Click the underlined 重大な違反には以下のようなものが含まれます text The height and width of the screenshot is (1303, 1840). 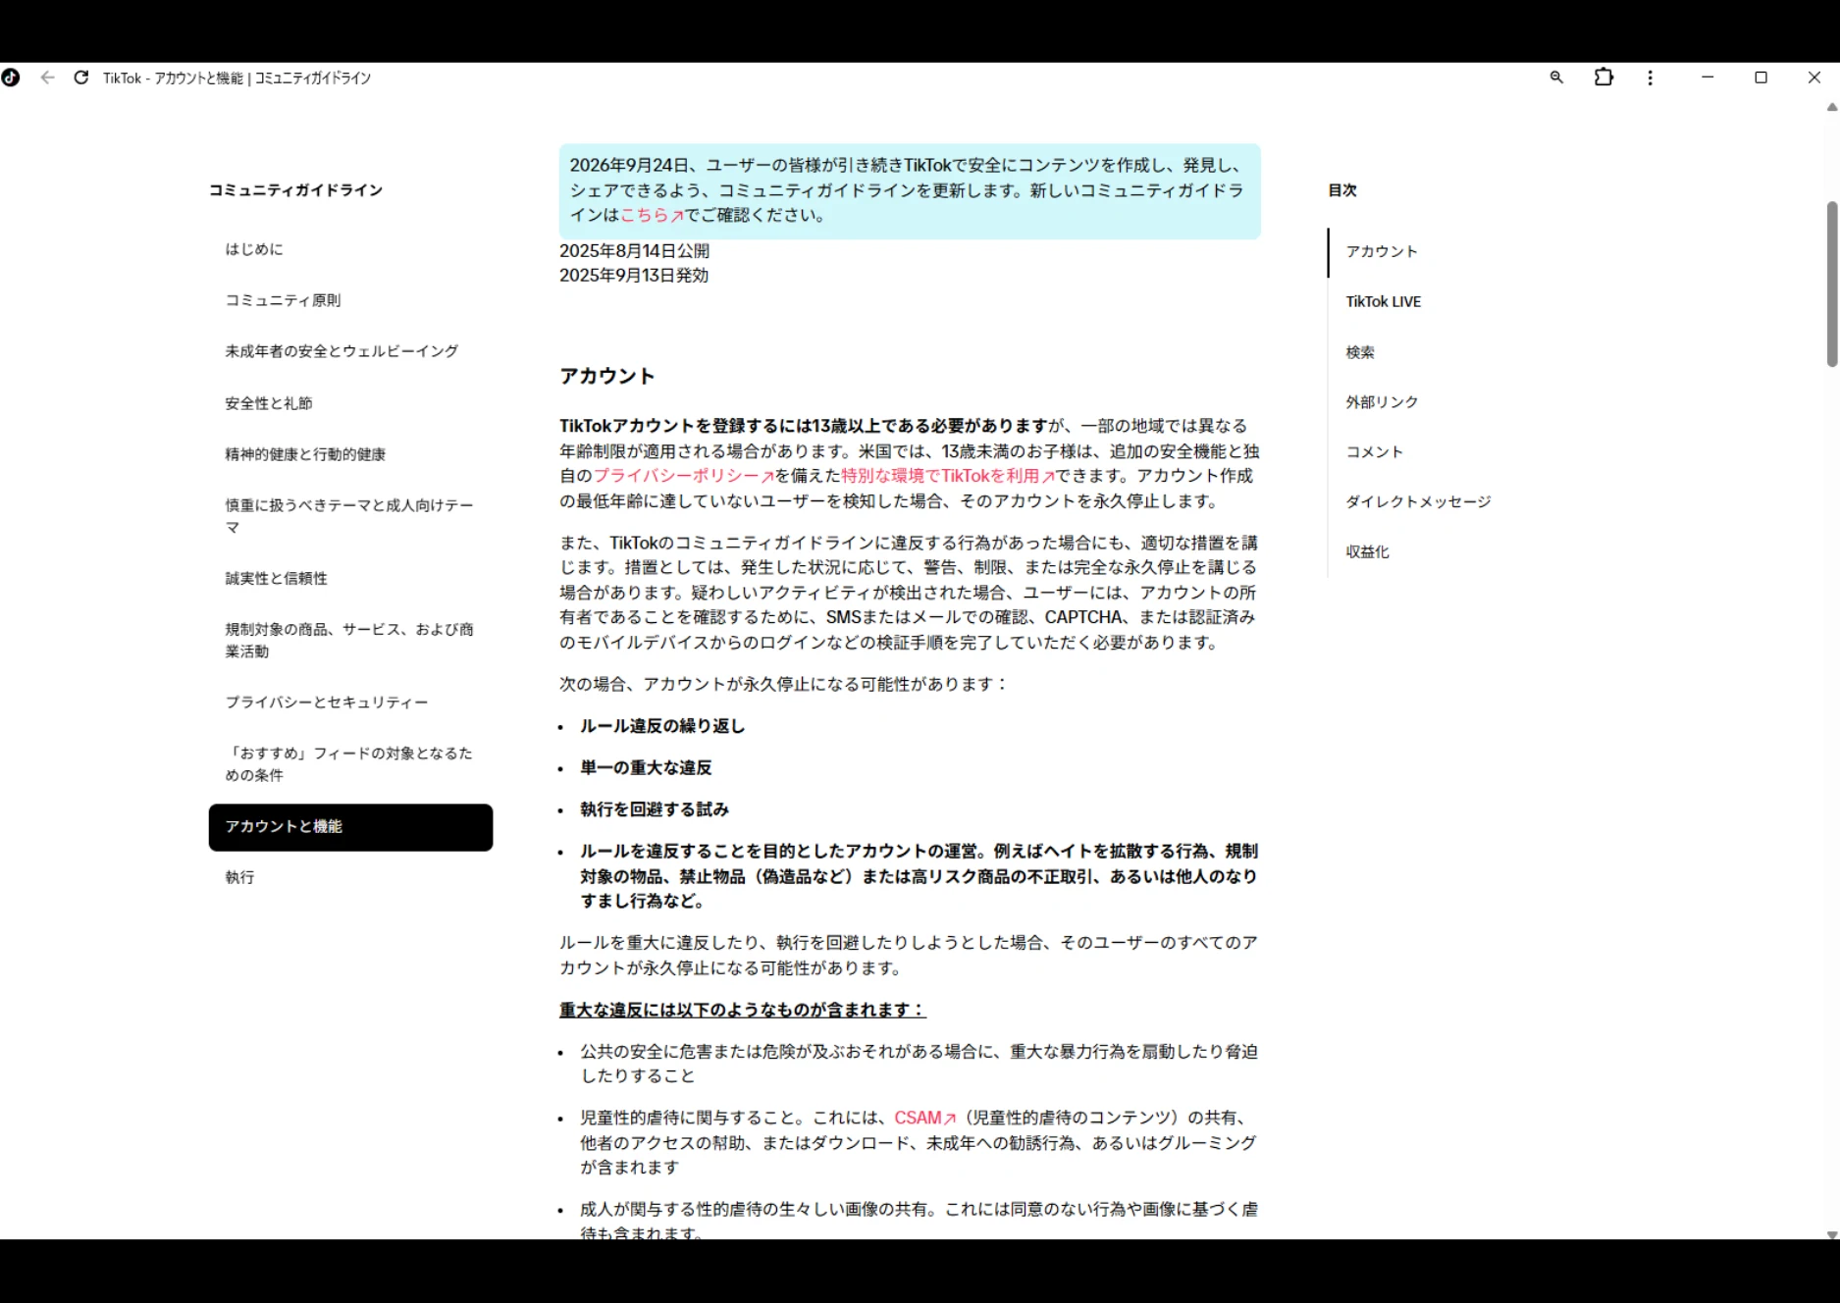743,1010
